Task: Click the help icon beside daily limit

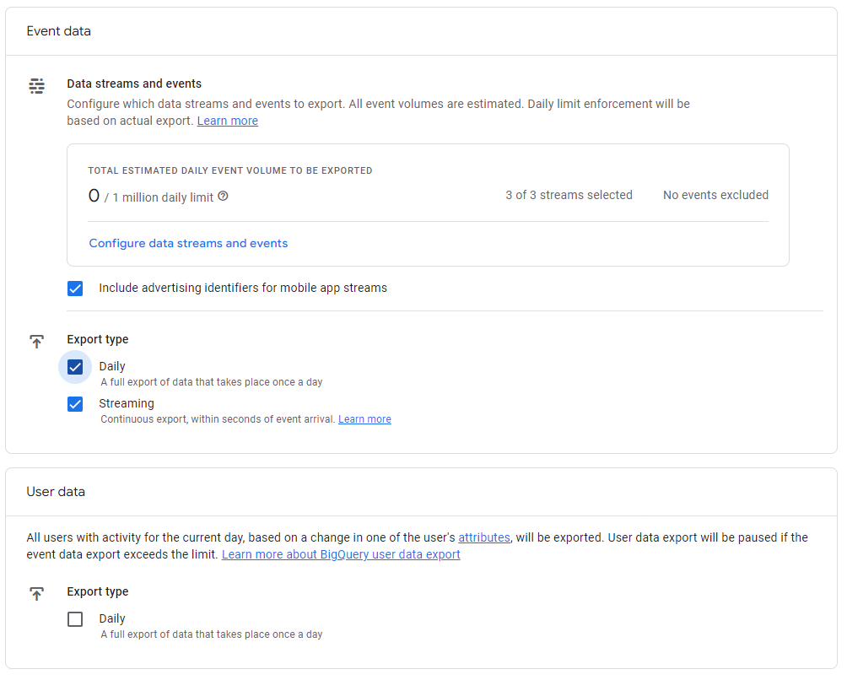Action: [223, 197]
